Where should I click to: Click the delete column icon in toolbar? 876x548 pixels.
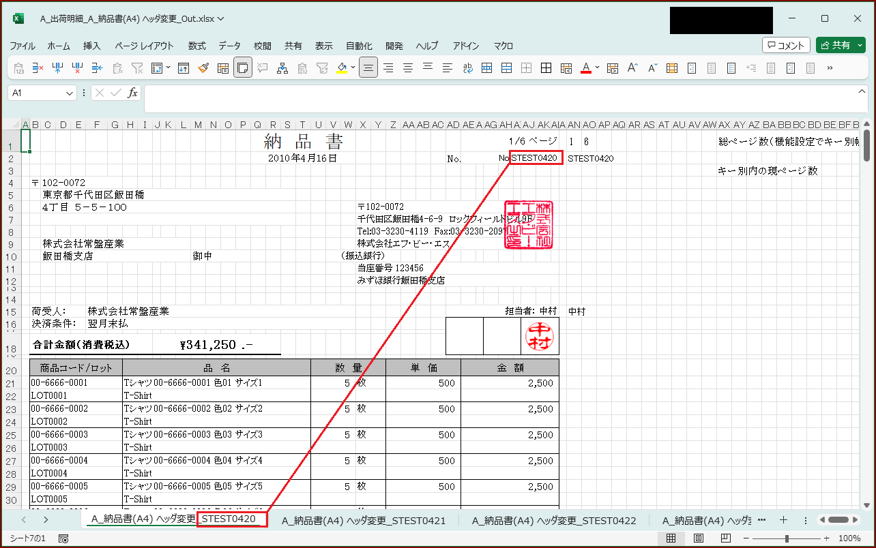click(x=78, y=67)
